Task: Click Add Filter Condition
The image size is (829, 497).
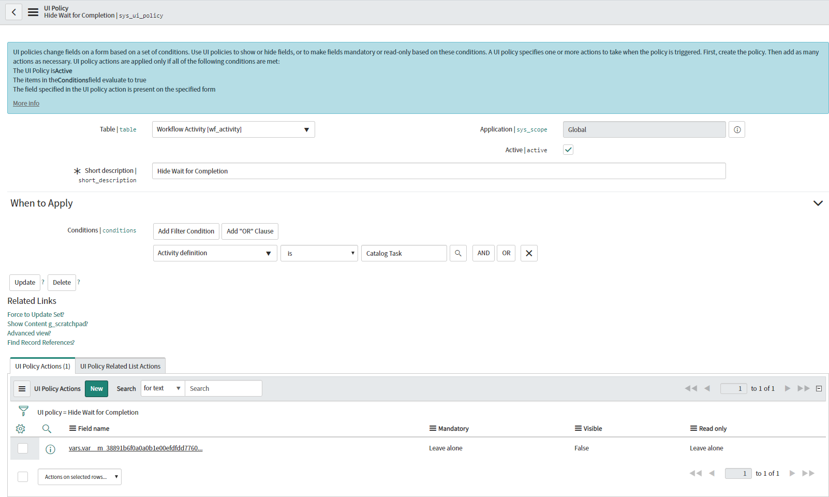Action: pyautogui.click(x=186, y=231)
